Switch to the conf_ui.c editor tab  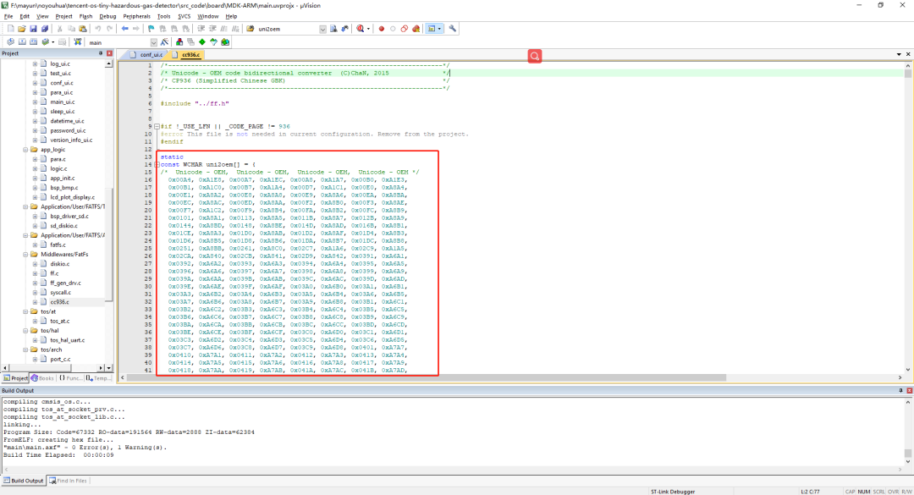pos(146,55)
